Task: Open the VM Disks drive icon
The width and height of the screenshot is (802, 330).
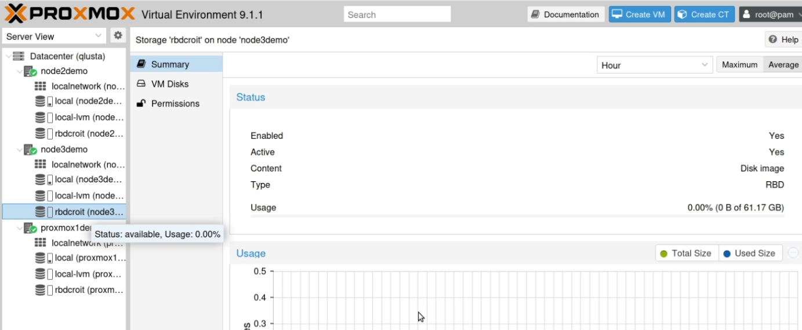Action: point(141,84)
